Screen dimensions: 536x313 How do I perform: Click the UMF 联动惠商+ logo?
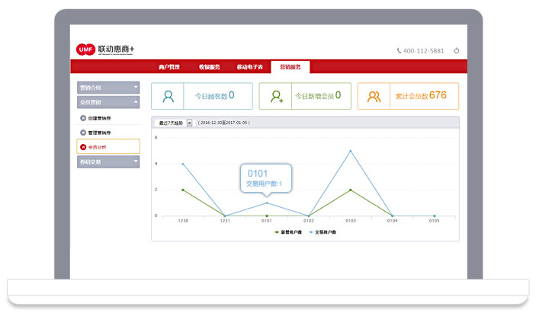[x=100, y=50]
